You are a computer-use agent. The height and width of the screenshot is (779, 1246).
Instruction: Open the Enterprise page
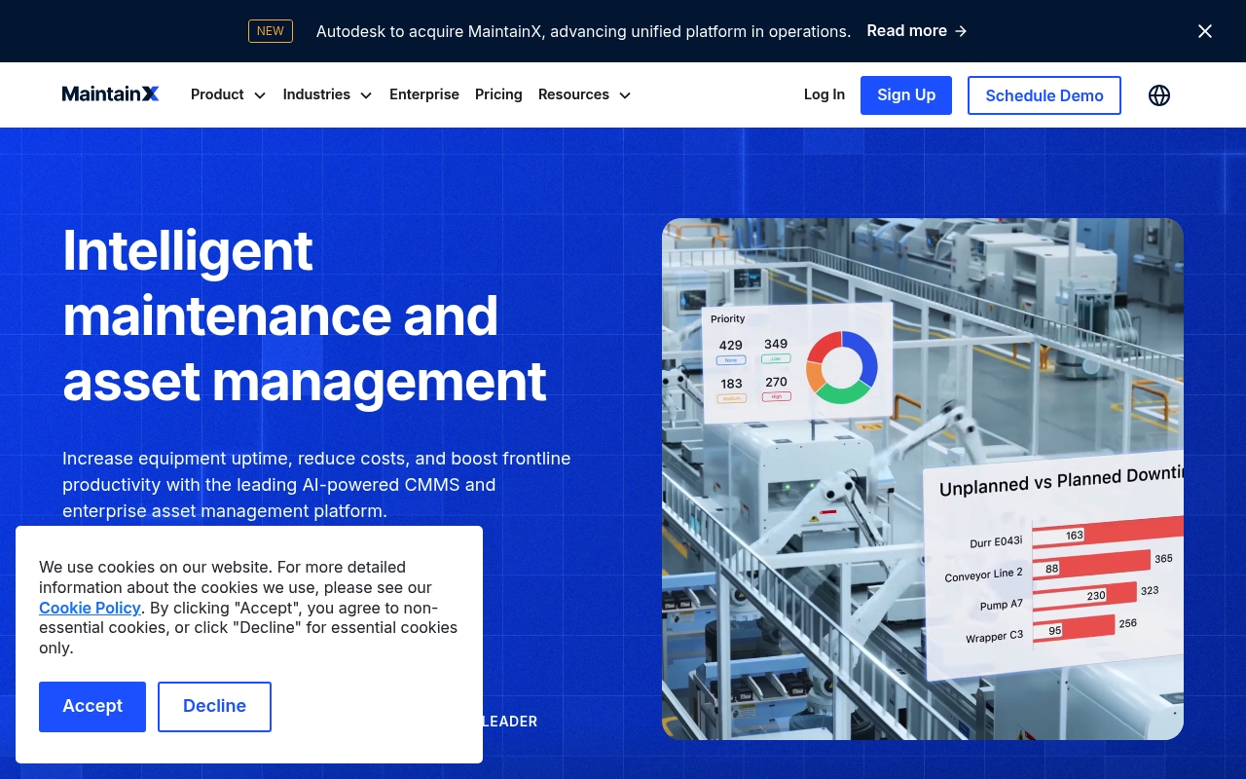click(x=424, y=94)
